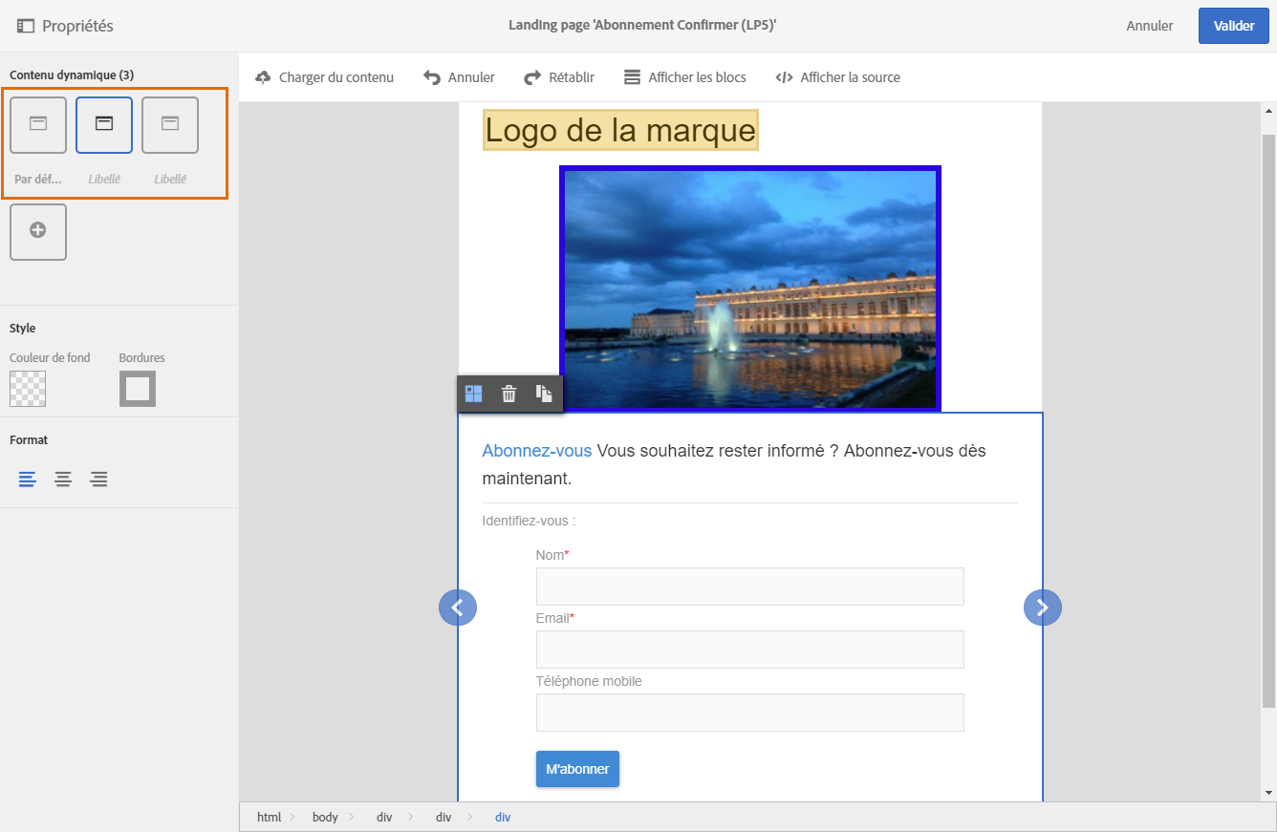Align text to the left
The width and height of the screenshot is (1277, 832).
pyautogui.click(x=27, y=480)
